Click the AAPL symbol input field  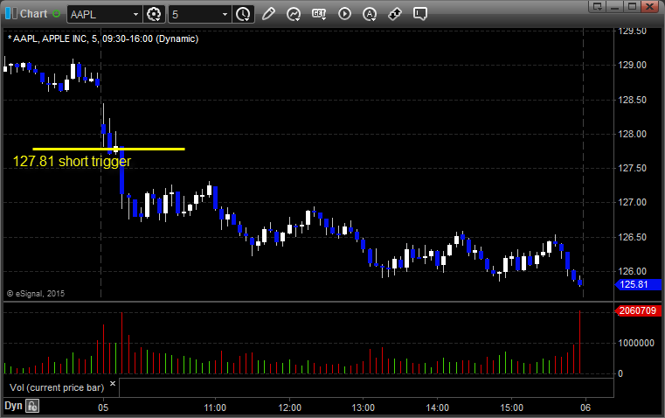(x=100, y=14)
